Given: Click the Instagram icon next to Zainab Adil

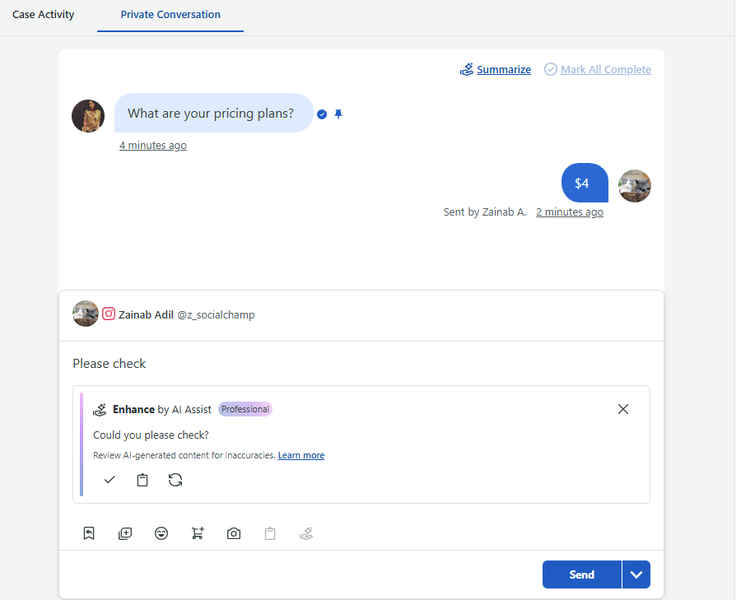Looking at the screenshot, I should [x=108, y=314].
